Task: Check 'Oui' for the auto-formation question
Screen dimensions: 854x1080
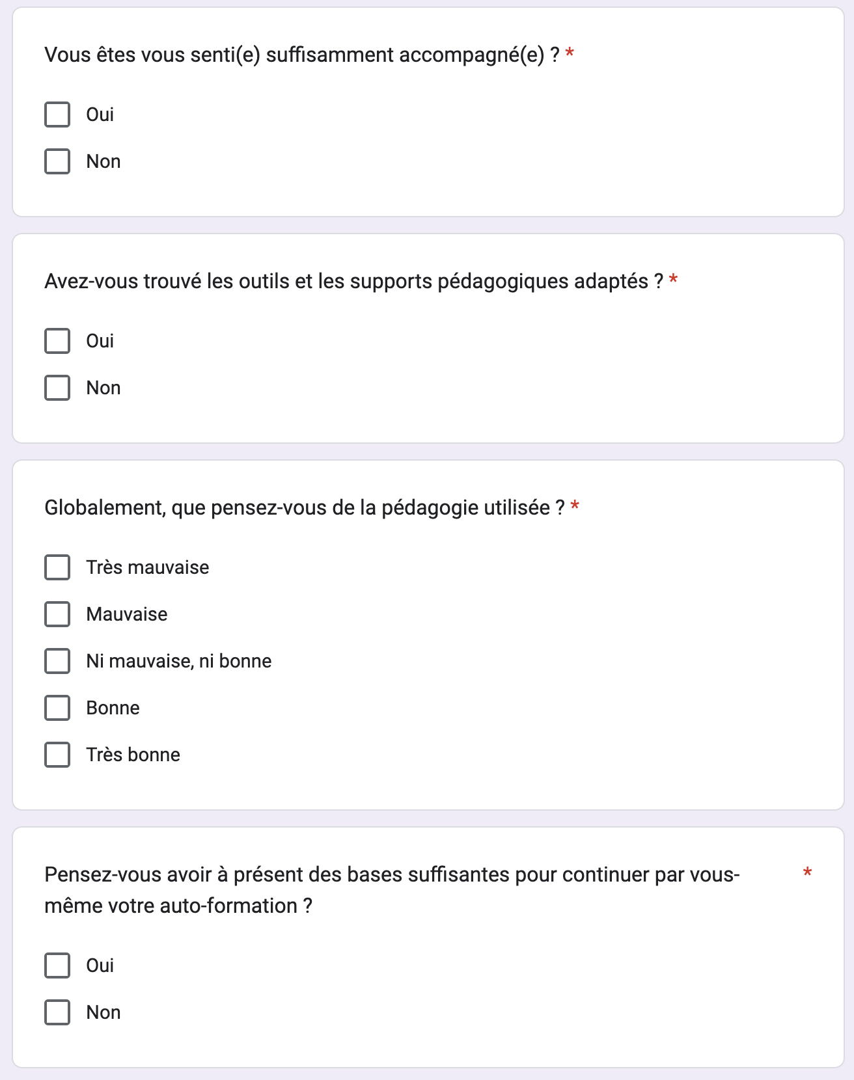Action: pos(57,965)
